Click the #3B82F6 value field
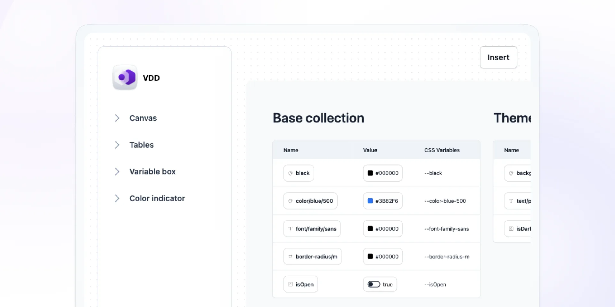Image resolution: width=615 pixels, height=307 pixels. tap(383, 201)
